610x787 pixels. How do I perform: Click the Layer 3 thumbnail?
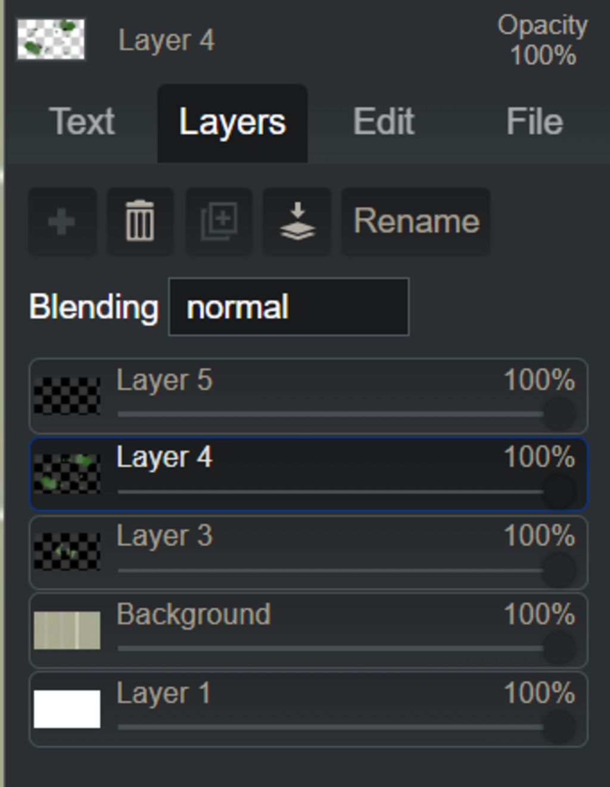tap(67, 552)
